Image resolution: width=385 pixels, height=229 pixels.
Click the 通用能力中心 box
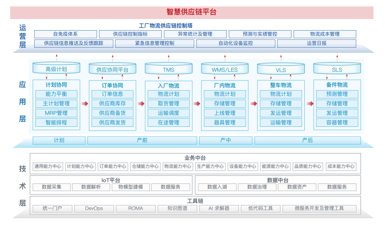point(48,166)
